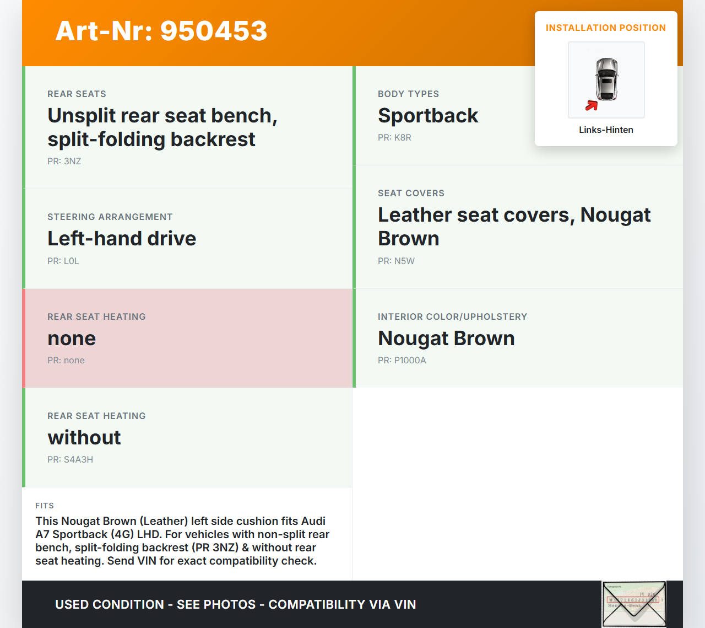Click the PR: S4A3H code
Image resolution: width=705 pixels, height=628 pixels.
pyautogui.click(x=70, y=460)
